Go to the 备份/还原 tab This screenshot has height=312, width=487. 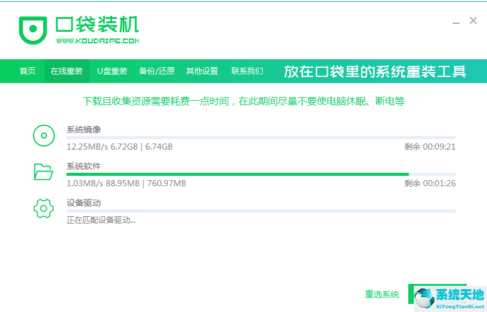point(157,71)
